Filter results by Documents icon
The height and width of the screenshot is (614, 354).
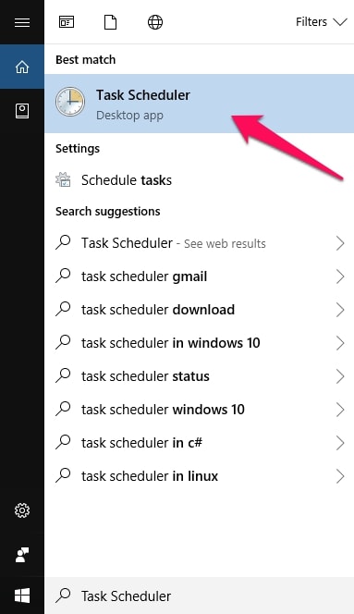pyautogui.click(x=110, y=22)
